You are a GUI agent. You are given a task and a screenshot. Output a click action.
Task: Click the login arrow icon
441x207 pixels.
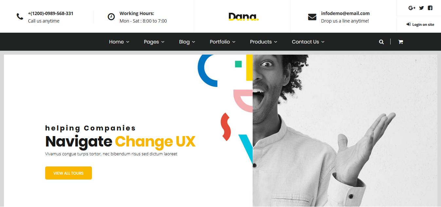[408, 24]
